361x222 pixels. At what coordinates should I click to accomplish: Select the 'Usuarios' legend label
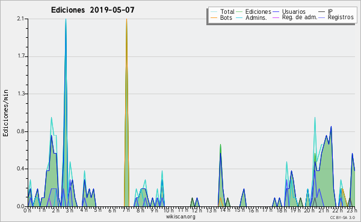[294, 11]
